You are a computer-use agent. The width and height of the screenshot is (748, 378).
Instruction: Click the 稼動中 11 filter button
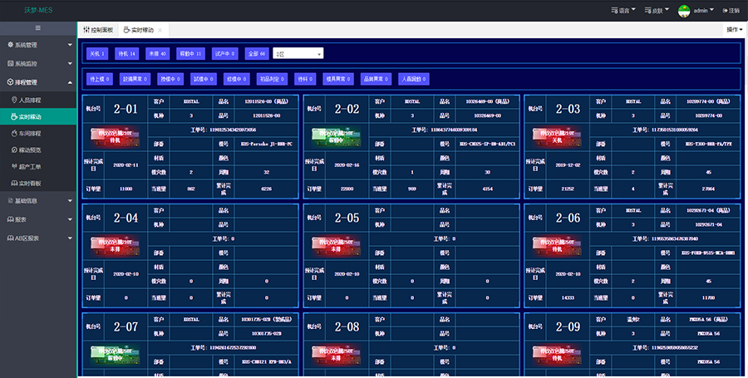point(190,53)
